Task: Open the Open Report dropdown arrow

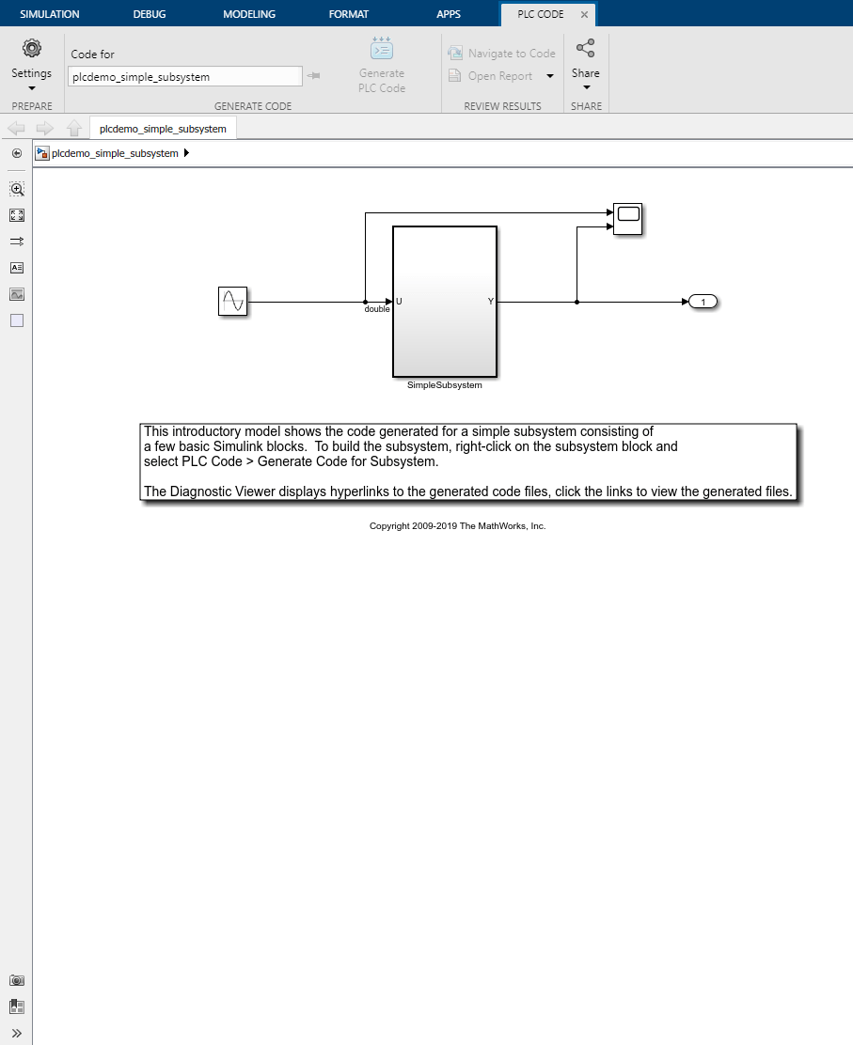Action: click(x=549, y=75)
